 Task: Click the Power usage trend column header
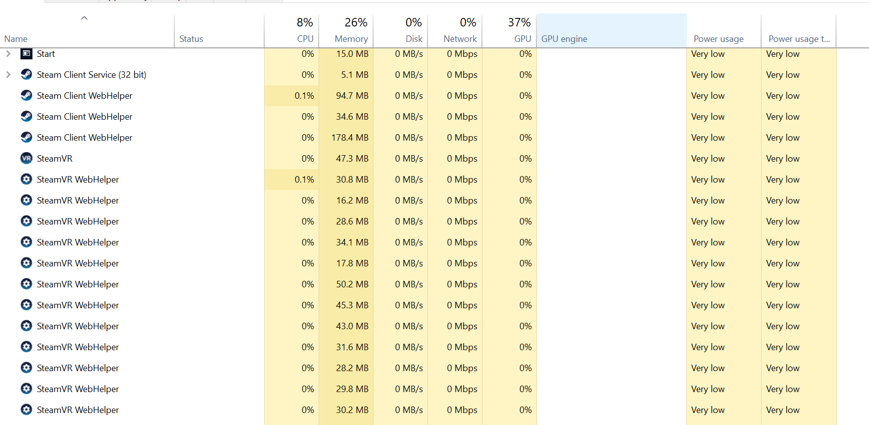(x=799, y=31)
